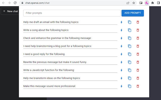This screenshot has height=100, width=161.
Task: Open the Extensions puzzle piece menu
Action: tap(153, 3)
